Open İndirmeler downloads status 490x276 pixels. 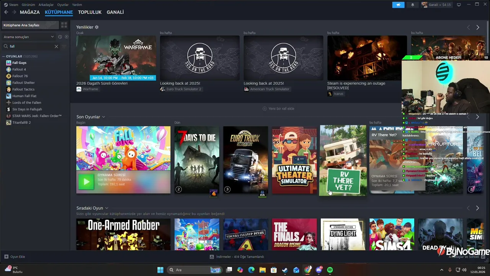tap(237, 257)
